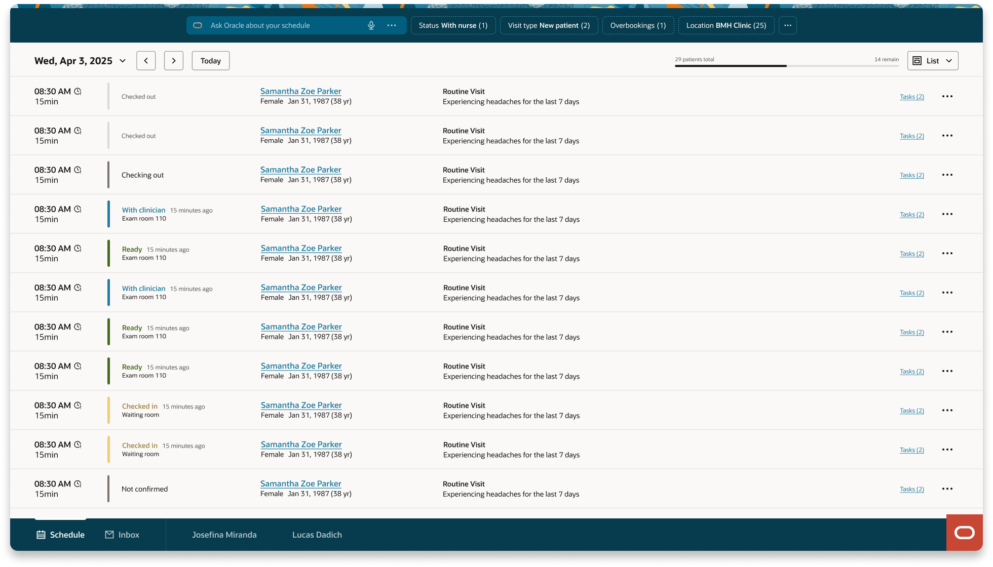Open more options for the last Checked in row
993x567 pixels.
coord(947,450)
